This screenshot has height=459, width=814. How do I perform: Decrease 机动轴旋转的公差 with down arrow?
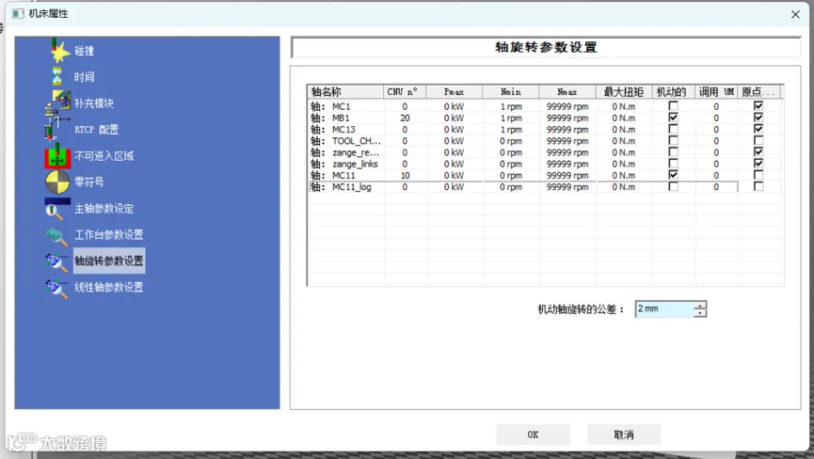[700, 313]
